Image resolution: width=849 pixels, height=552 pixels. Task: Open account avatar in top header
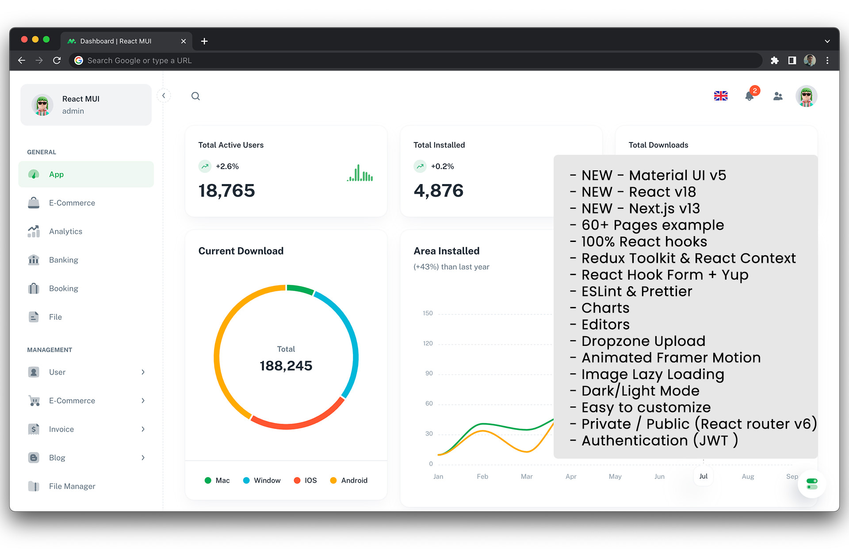point(806,96)
